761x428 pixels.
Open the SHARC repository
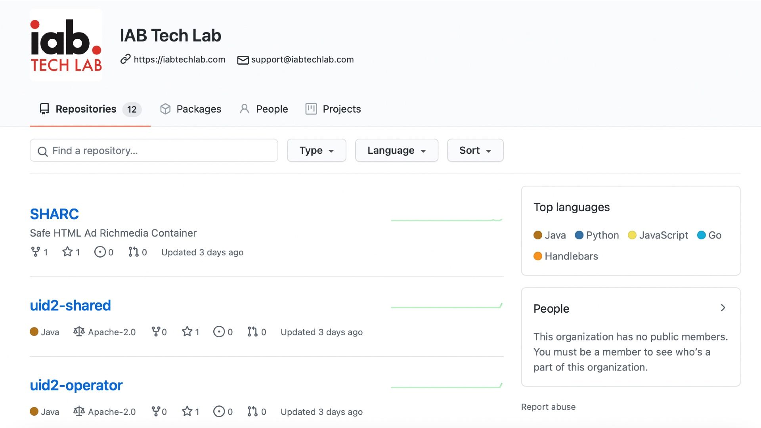click(x=54, y=214)
